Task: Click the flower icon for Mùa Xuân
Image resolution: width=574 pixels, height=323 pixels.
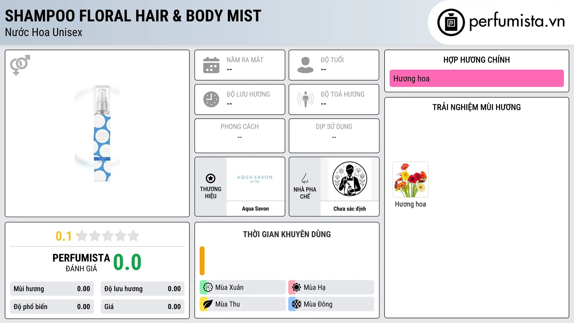Action: [208, 287]
